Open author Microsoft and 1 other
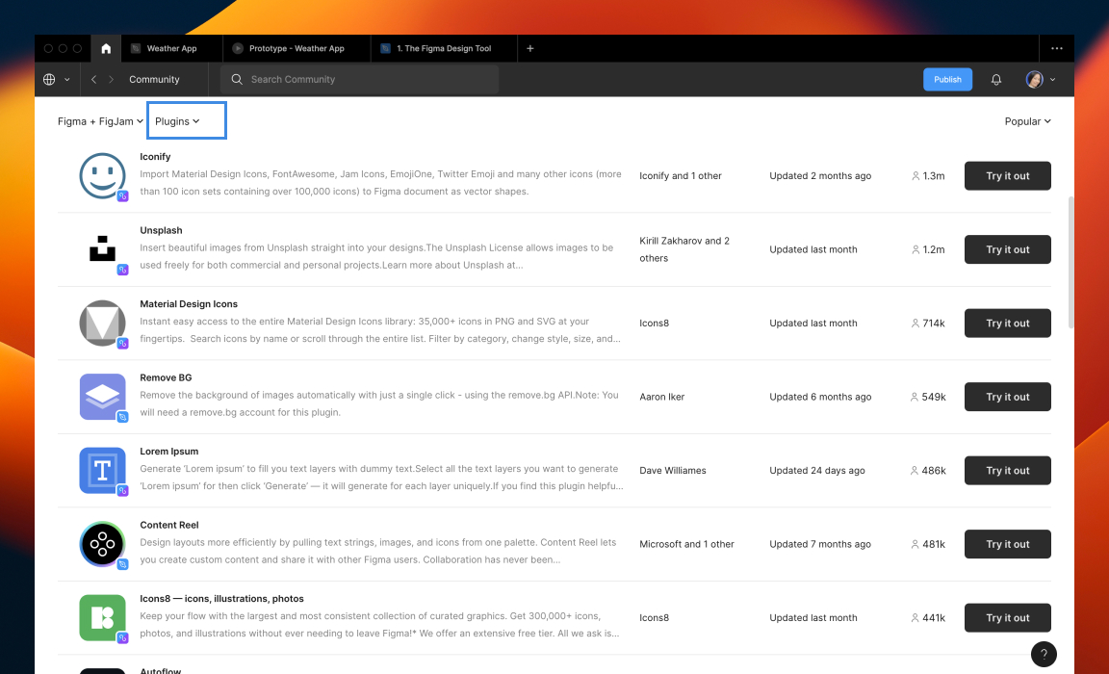Screen dimensions: 1109x674 686,544
